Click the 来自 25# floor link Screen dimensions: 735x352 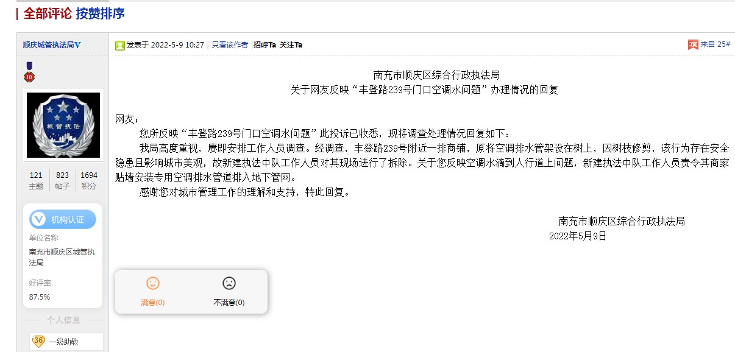pos(715,44)
